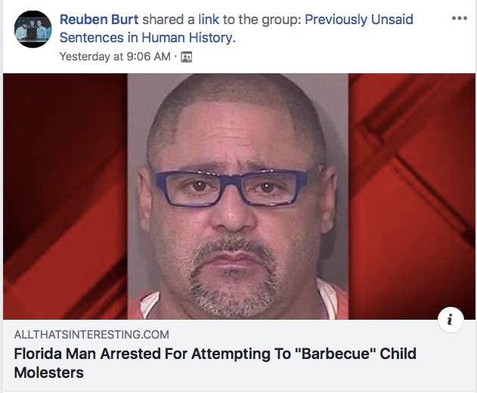477x393 pixels.
Task: Click 'Burt' surname in poster's name
Action: [125, 20]
